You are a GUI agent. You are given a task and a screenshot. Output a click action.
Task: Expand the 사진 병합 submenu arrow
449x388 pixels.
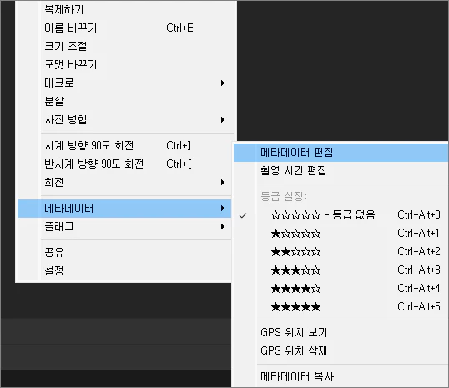(x=223, y=119)
